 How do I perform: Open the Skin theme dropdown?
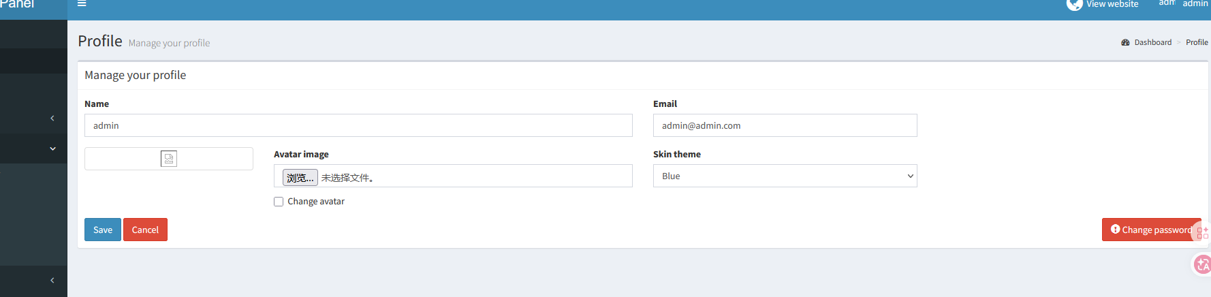coord(785,176)
